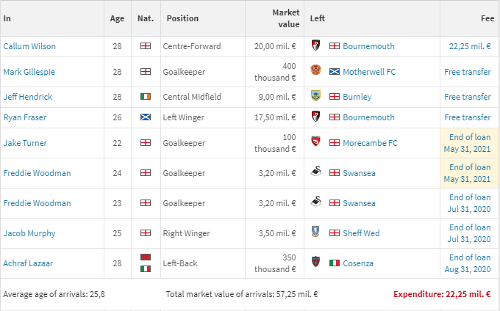This screenshot has width=500, height=311.
Task: Click the Cosenza club crest icon
Action: [315, 263]
